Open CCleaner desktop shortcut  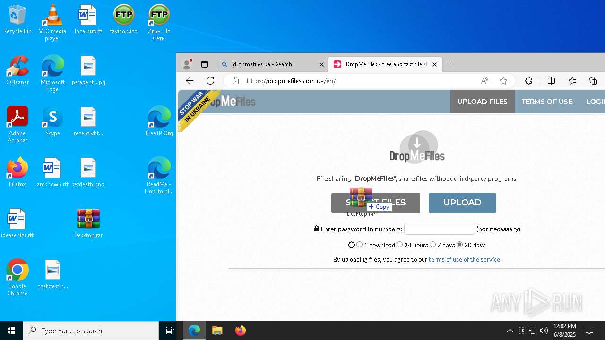pyautogui.click(x=17, y=71)
